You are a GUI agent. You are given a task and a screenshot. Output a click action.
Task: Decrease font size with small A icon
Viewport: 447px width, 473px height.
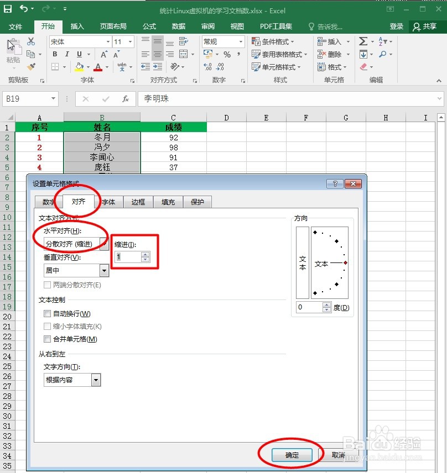coord(116,55)
